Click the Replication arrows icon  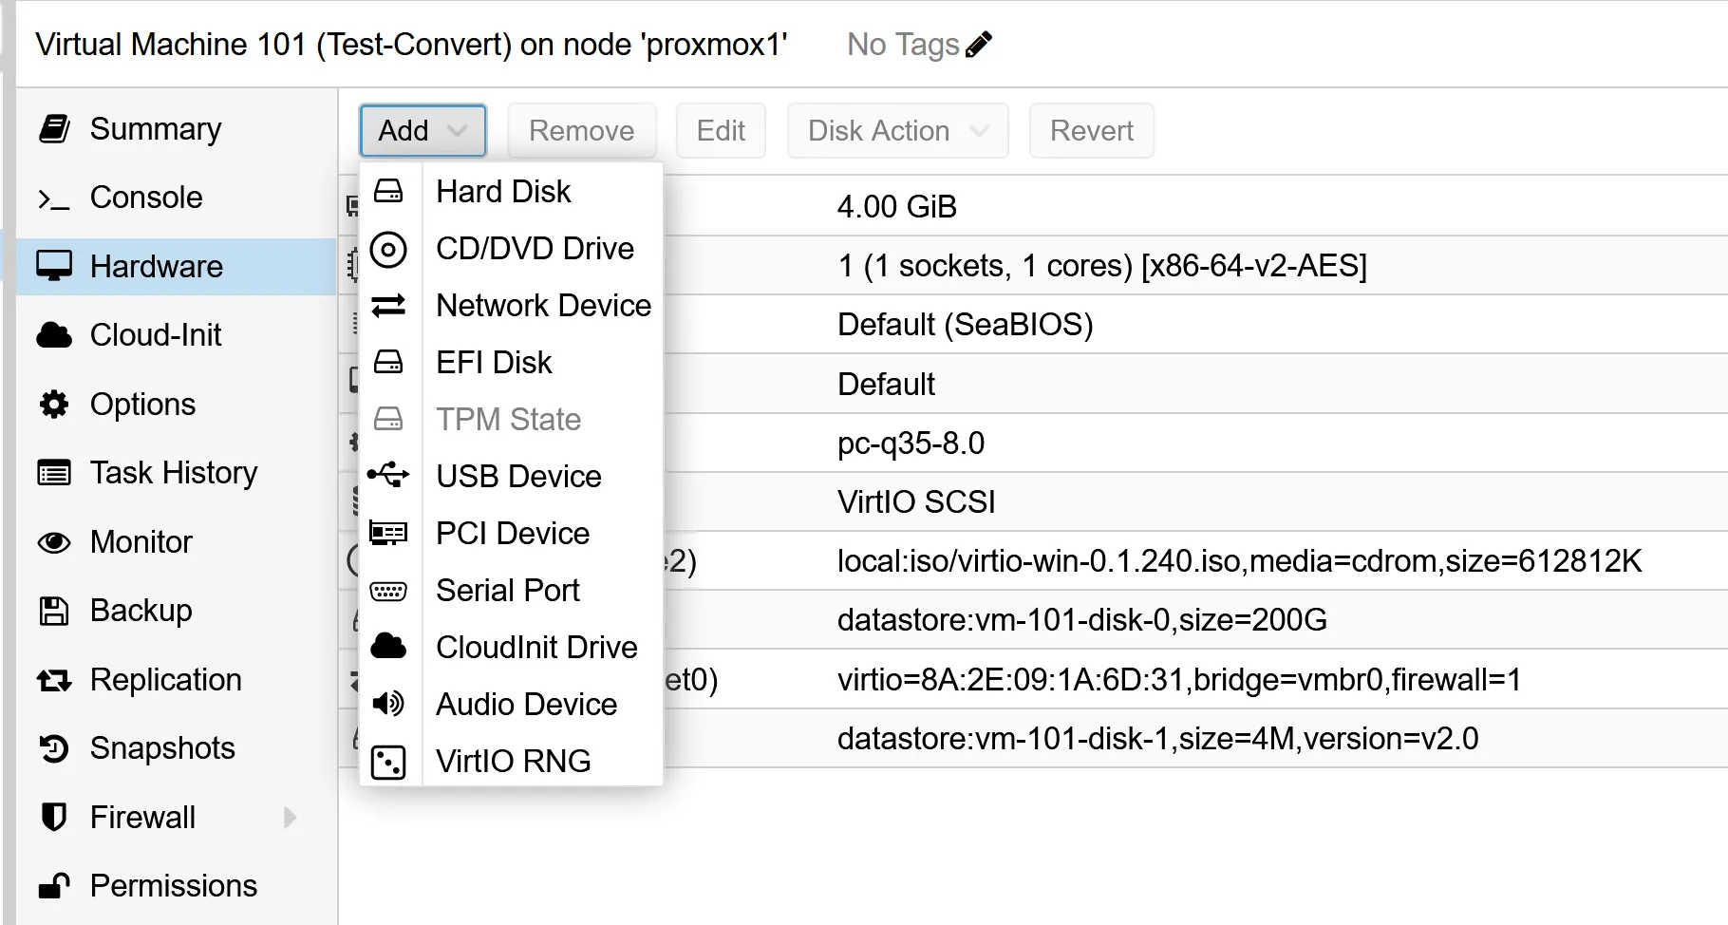click(54, 679)
